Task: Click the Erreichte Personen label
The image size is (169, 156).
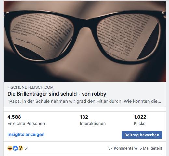Action: click(26, 123)
